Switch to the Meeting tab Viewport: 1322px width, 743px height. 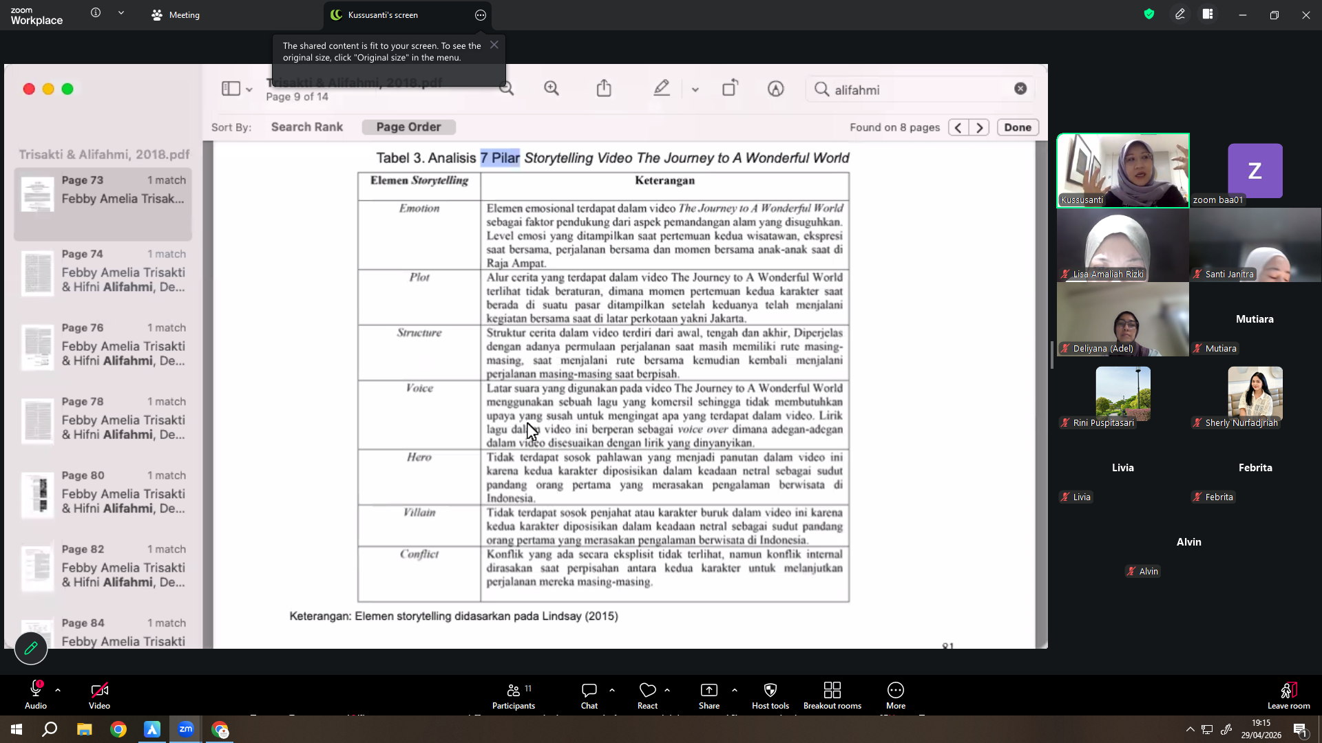(x=176, y=14)
